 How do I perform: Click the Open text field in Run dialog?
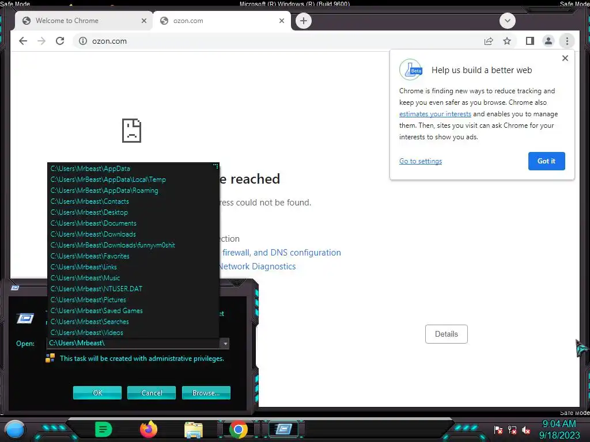point(133,343)
